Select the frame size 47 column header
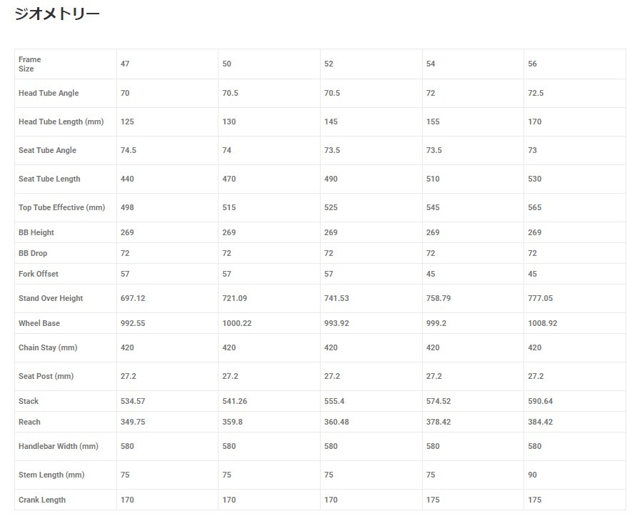 click(125, 64)
